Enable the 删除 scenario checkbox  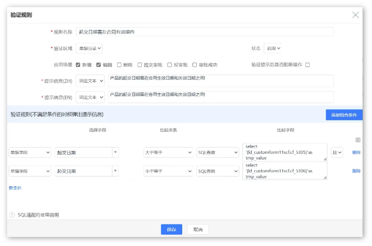click(119, 65)
